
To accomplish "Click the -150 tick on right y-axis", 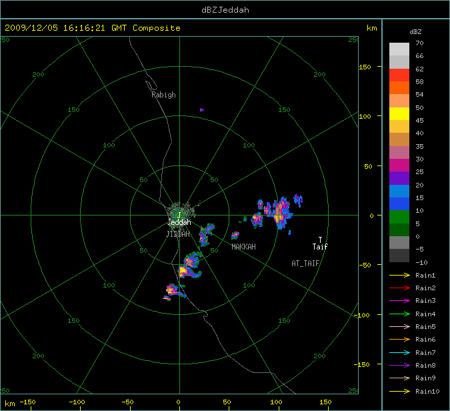I will [362, 364].
